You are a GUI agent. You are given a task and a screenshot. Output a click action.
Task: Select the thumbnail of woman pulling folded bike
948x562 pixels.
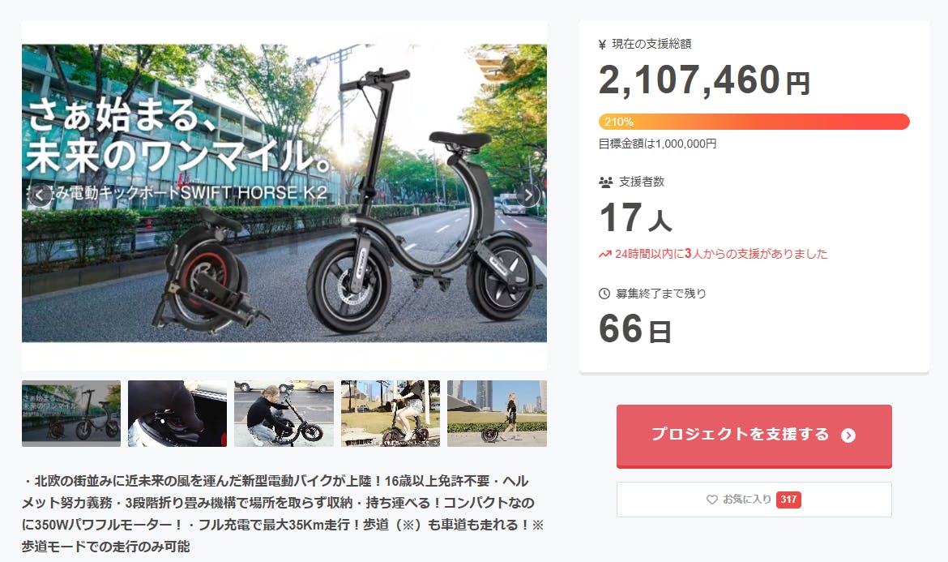497,414
